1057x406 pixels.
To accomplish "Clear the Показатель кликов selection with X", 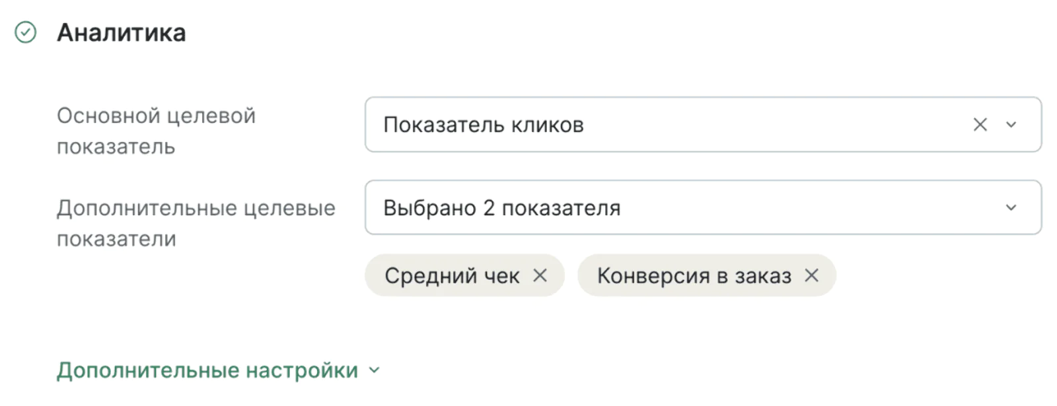I will (x=980, y=125).
